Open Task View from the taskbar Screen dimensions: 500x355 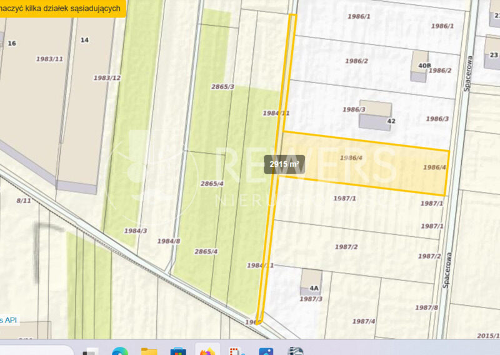tap(91, 352)
